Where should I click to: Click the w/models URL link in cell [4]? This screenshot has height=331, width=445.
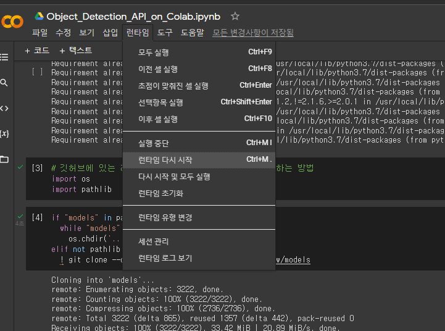pyautogui.click(x=293, y=260)
